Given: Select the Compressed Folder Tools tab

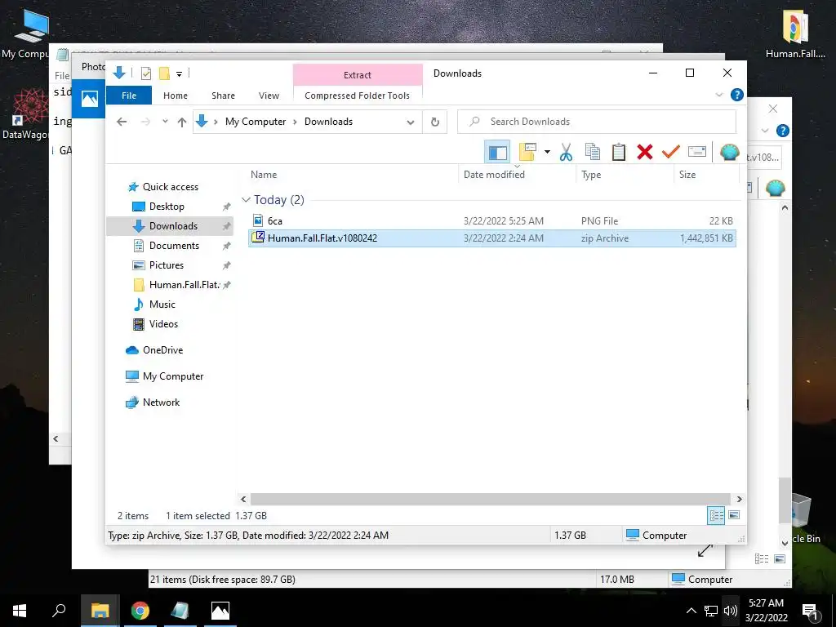Looking at the screenshot, I should point(358,96).
